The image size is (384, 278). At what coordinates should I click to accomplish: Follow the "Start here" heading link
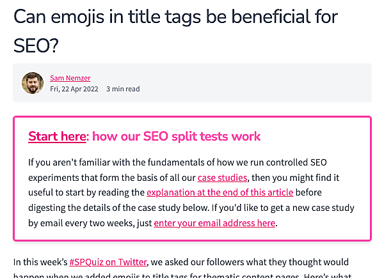(x=57, y=136)
